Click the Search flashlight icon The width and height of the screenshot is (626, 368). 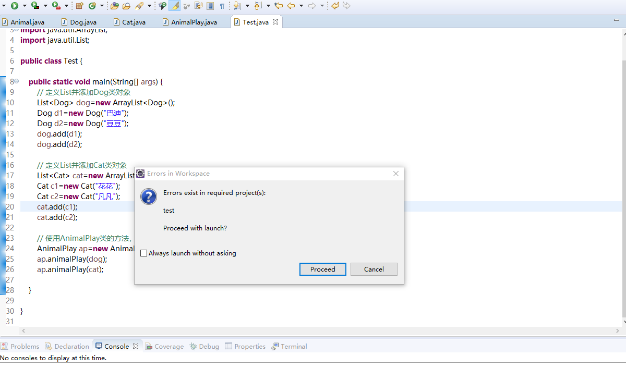[139, 6]
